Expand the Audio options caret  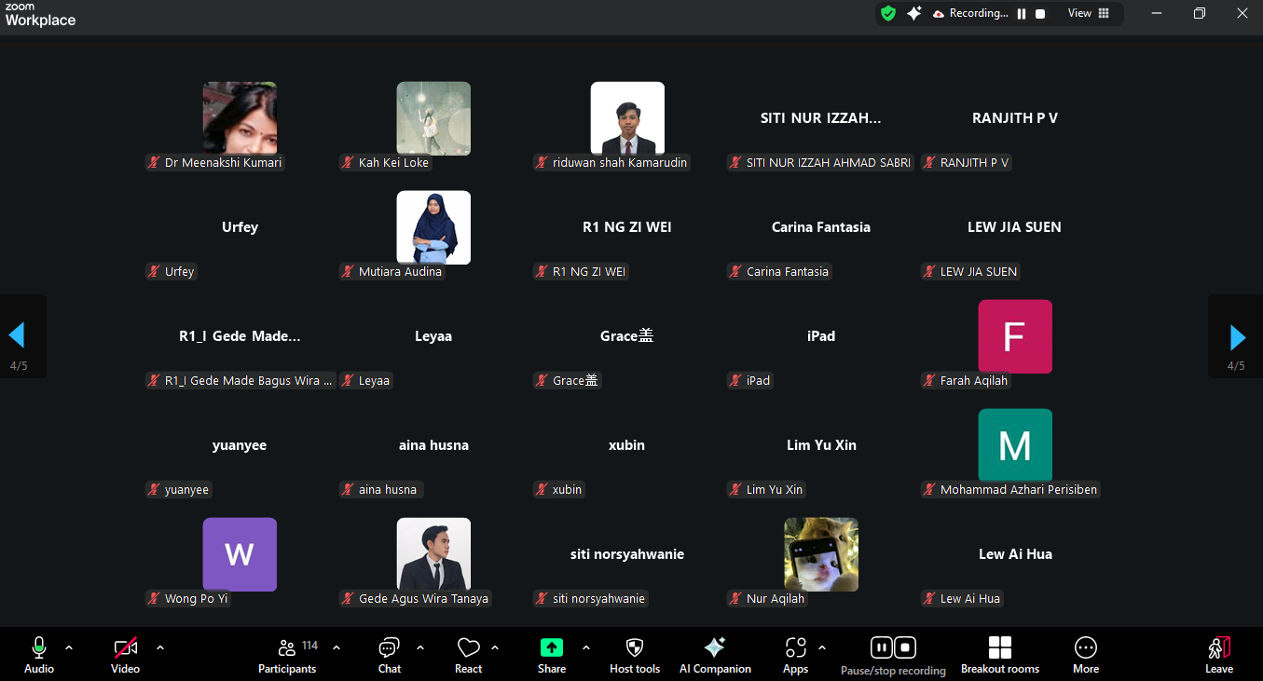pyautogui.click(x=69, y=647)
